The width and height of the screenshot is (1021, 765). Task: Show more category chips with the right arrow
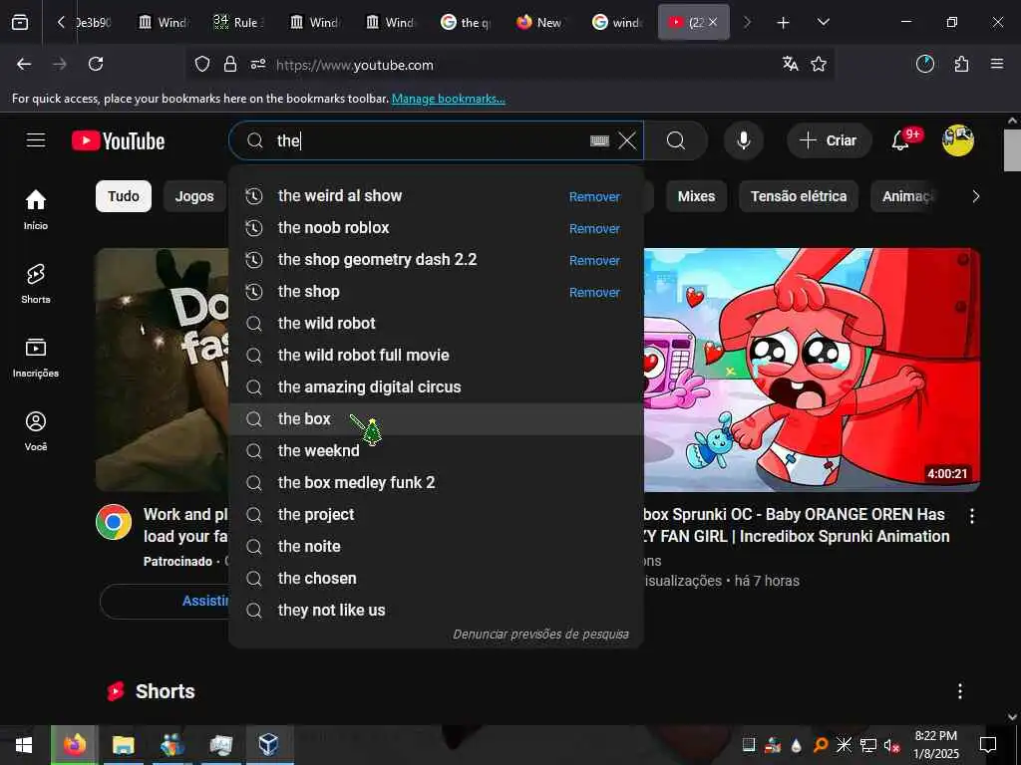[975, 196]
